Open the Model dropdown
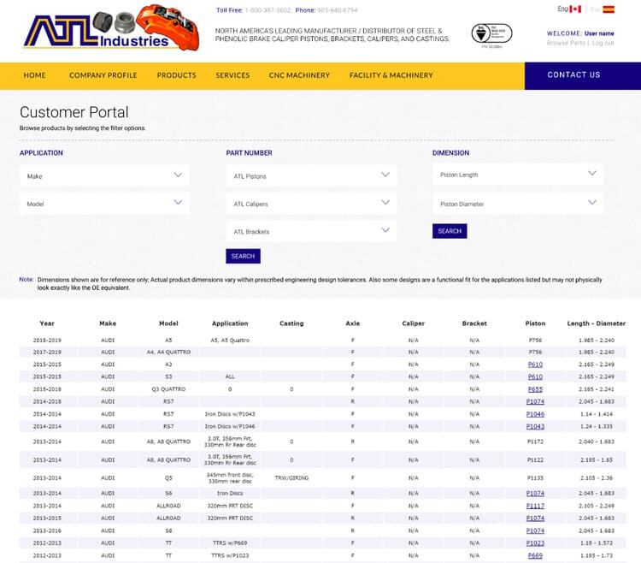This screenshot has width=641, height=563. pyautogui.click(x=104, y=204)
